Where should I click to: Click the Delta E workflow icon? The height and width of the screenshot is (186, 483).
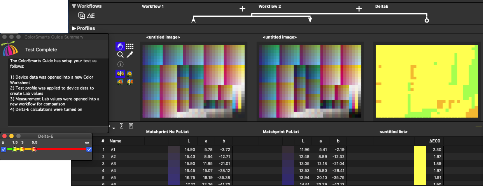[x=91, y=16]
